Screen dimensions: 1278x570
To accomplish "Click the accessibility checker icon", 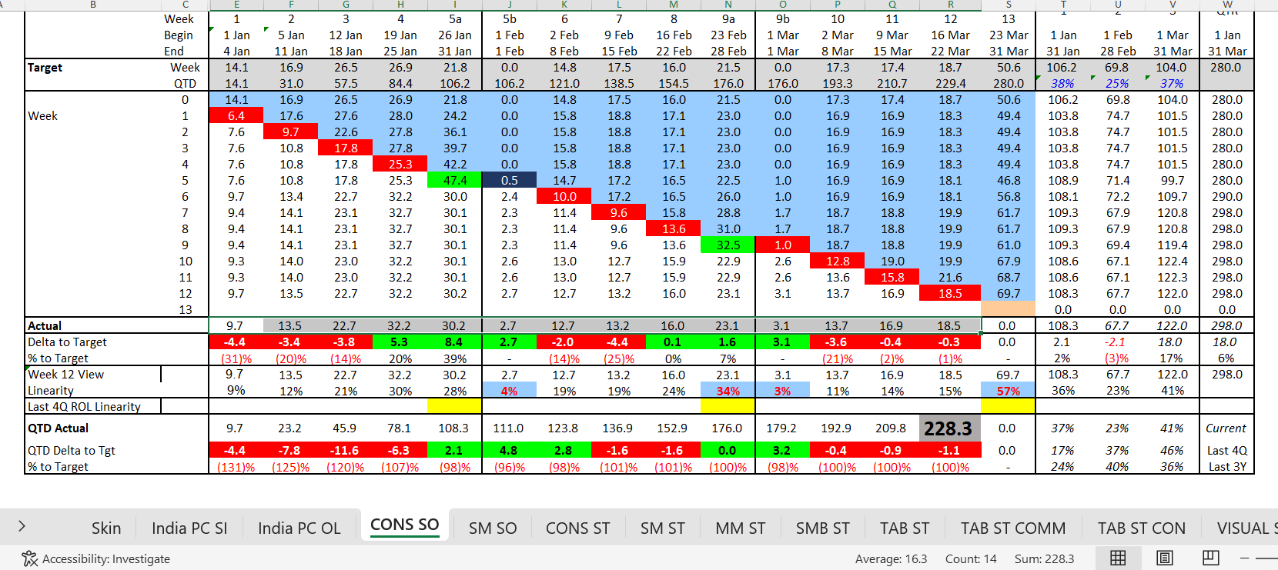I will (x=29, y=558).
